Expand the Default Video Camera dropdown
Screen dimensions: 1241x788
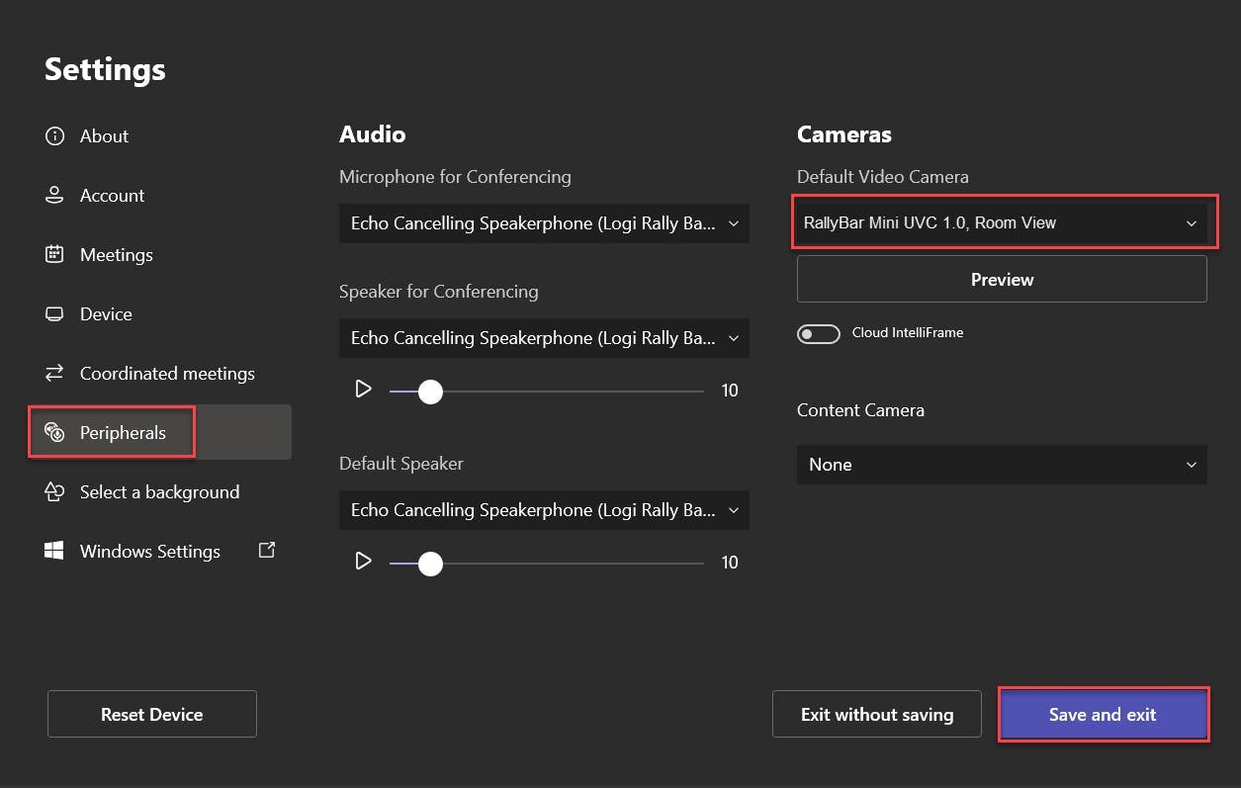pyautogui.click(x=1002, y=223)
